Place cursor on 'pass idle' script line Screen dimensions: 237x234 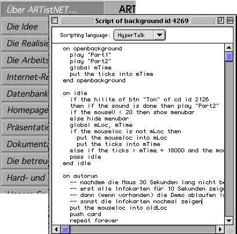pyautogui.click(x=85, y=157)
